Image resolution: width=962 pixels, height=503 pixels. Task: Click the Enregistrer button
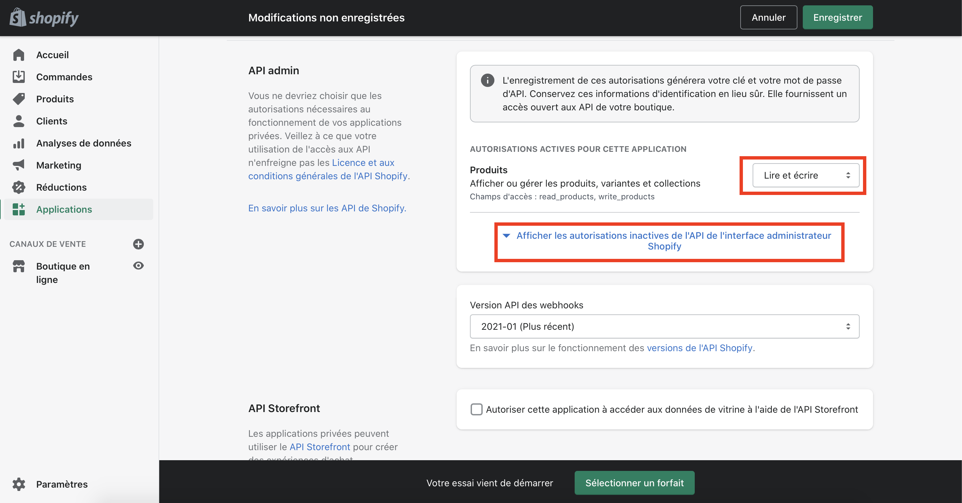point(838,17)
